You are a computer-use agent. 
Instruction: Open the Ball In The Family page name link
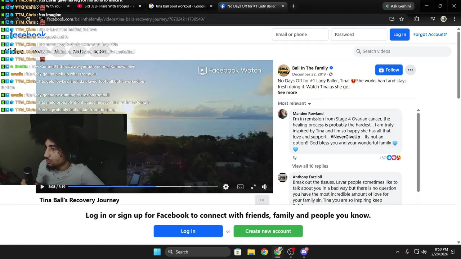(310, 68)
